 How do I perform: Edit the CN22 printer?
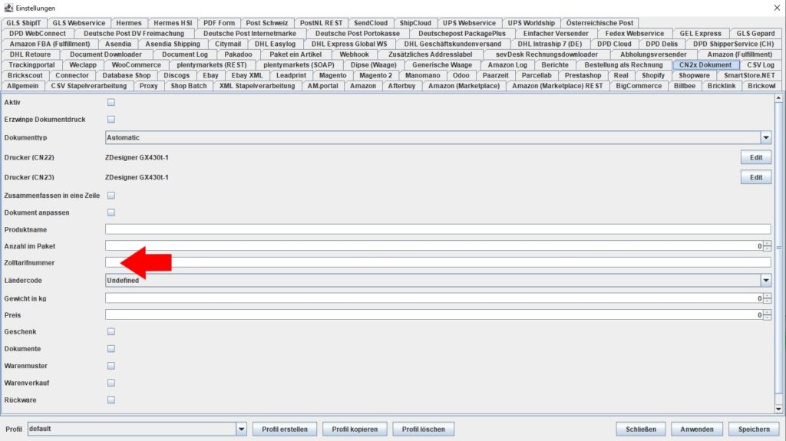[756, 157]
